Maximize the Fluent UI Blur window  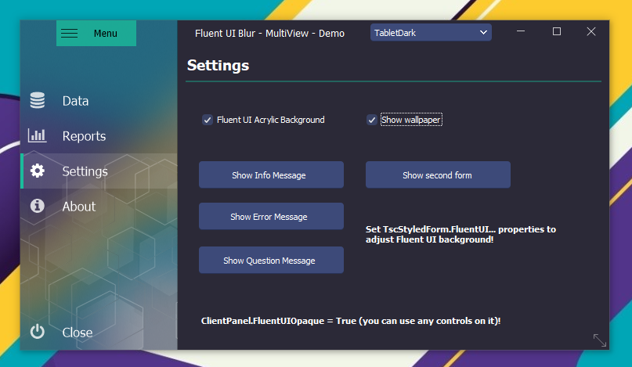click(557, 31)
